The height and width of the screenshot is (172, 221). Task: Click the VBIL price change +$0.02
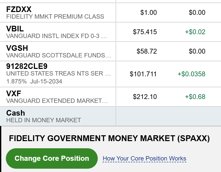(195, 32)
